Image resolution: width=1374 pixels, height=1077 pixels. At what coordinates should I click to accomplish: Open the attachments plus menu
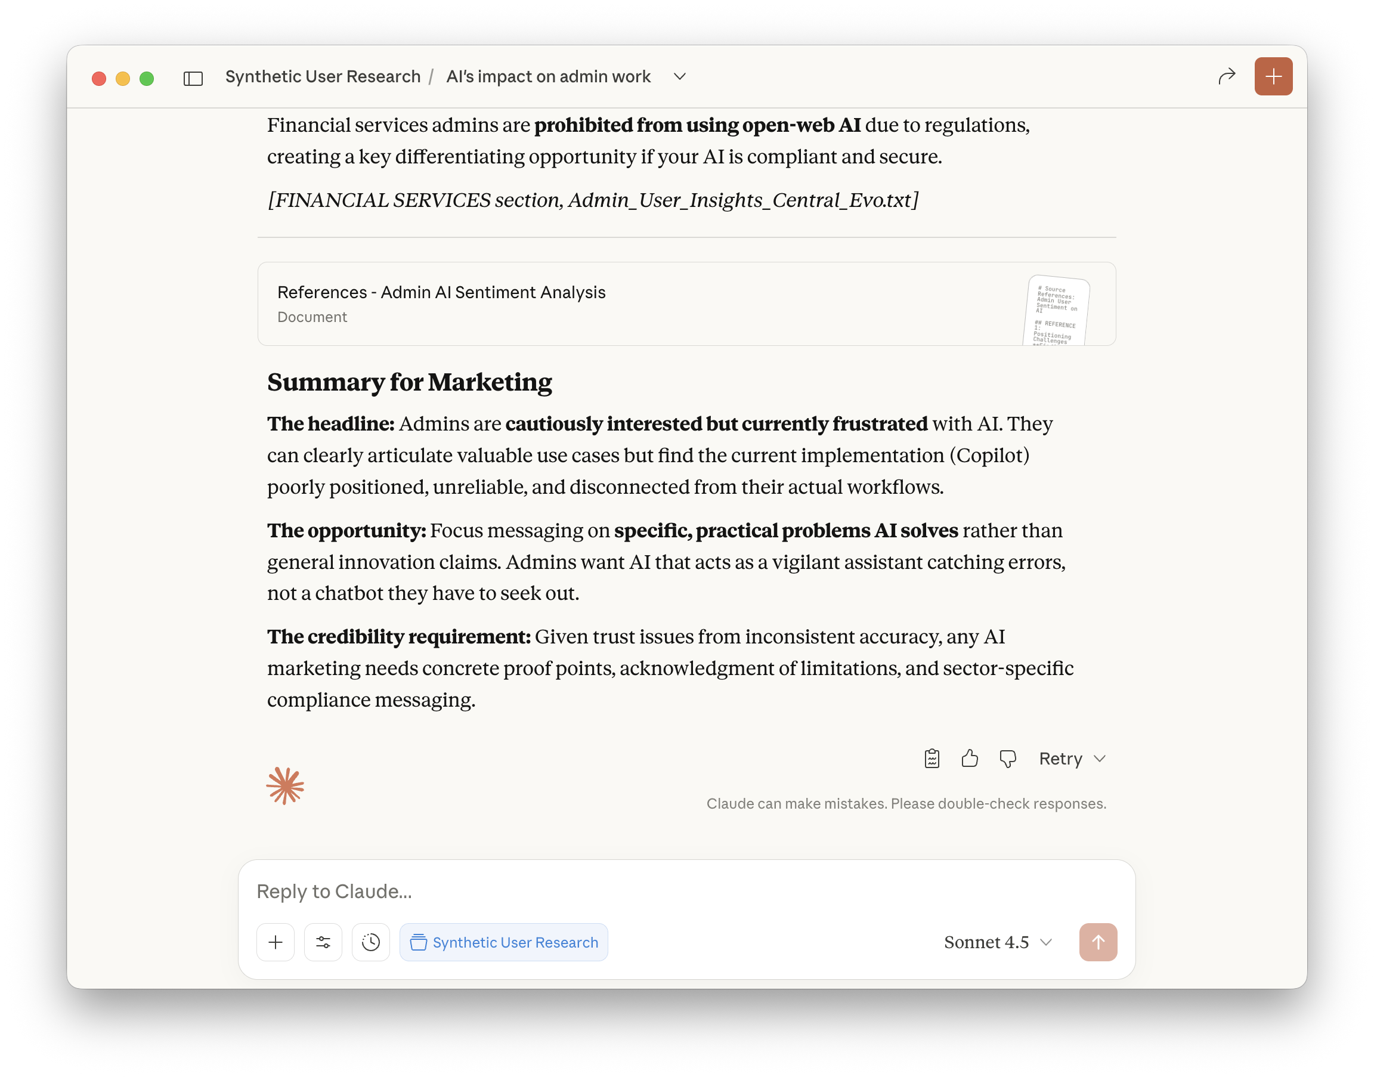pyautogui.click(x=276, y=942)
